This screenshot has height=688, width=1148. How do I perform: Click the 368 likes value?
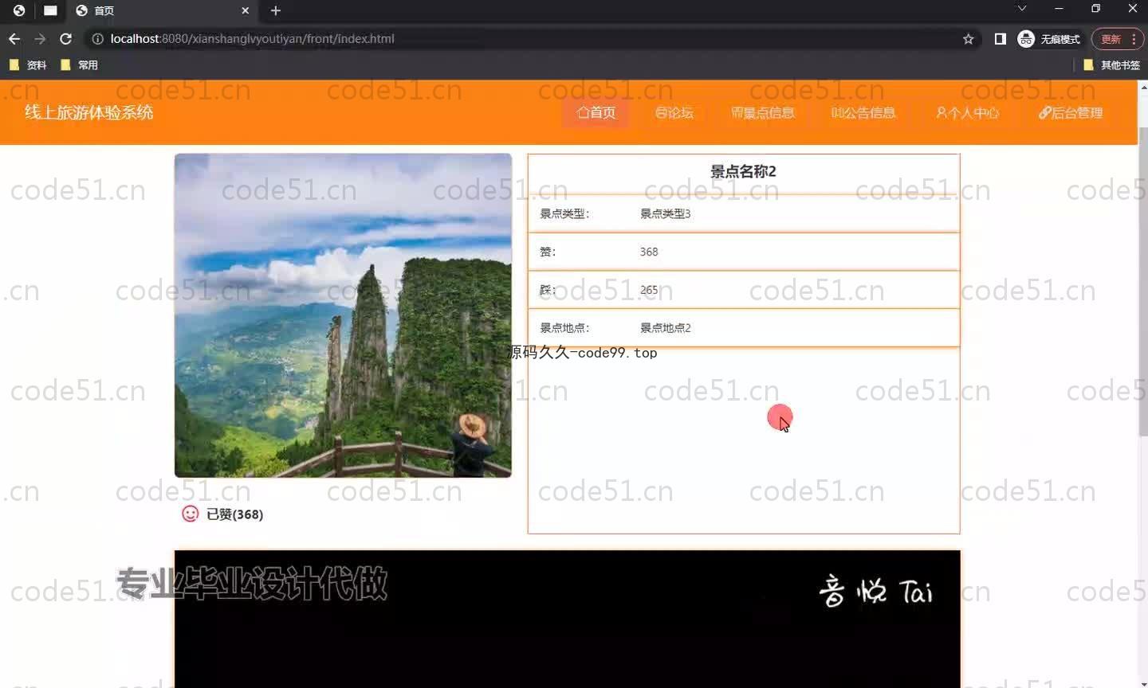pyautogui.click(x=649, y=252)
